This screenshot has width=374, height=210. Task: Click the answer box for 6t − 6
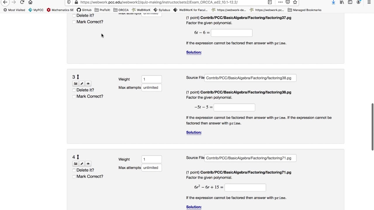[232, 33]
